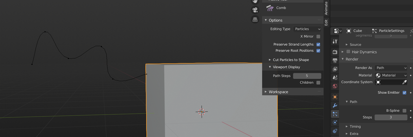The width and height of the screenshot is (413, 137).
Task: Click the 3D cursor in the viewport
Action: click(202, 112)
